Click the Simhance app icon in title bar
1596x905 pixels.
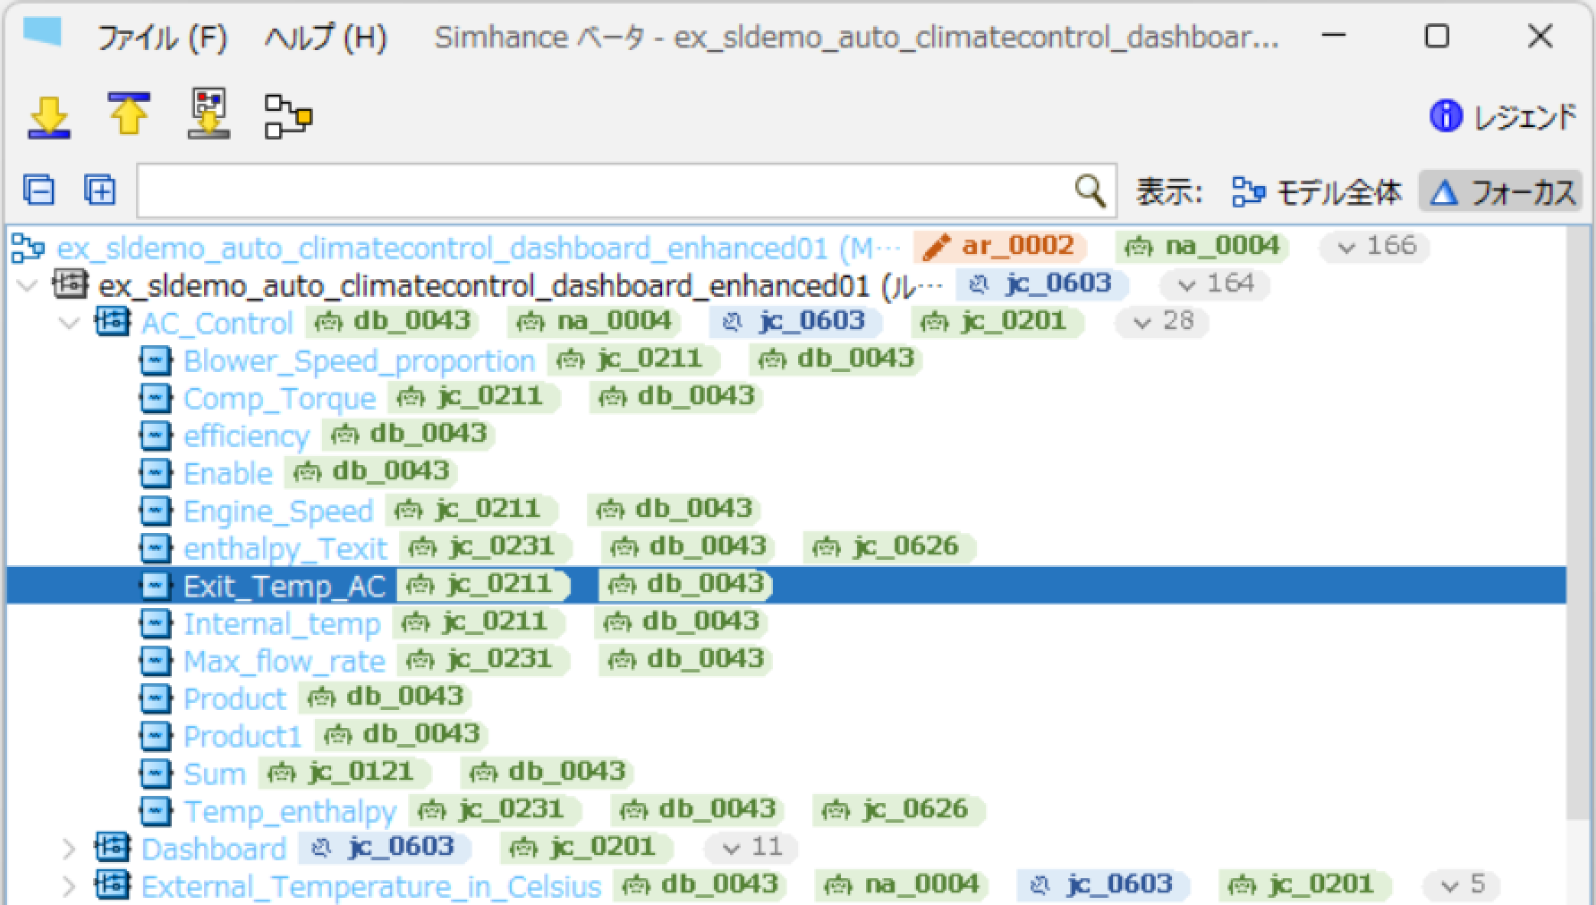[x=41, y=33]
